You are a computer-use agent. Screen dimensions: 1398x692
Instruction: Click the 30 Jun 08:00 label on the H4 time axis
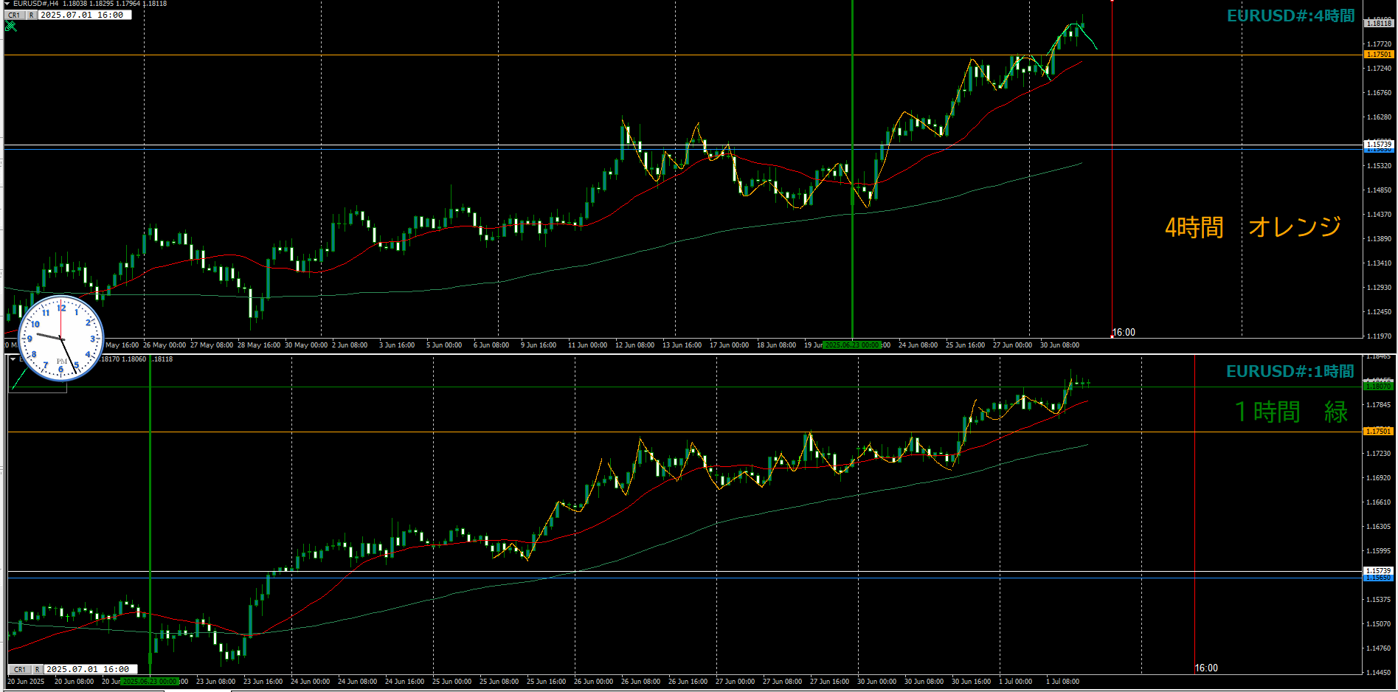(1059, 345)
